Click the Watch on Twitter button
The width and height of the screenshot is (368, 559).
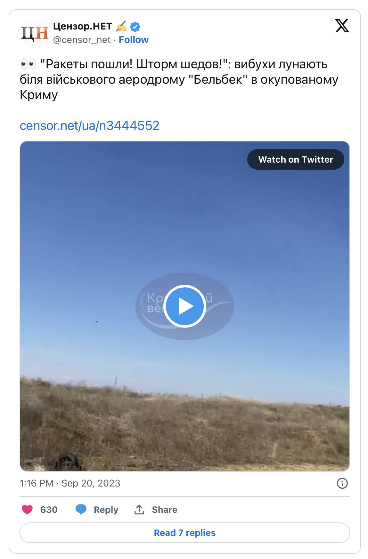(x=296, y=159)
